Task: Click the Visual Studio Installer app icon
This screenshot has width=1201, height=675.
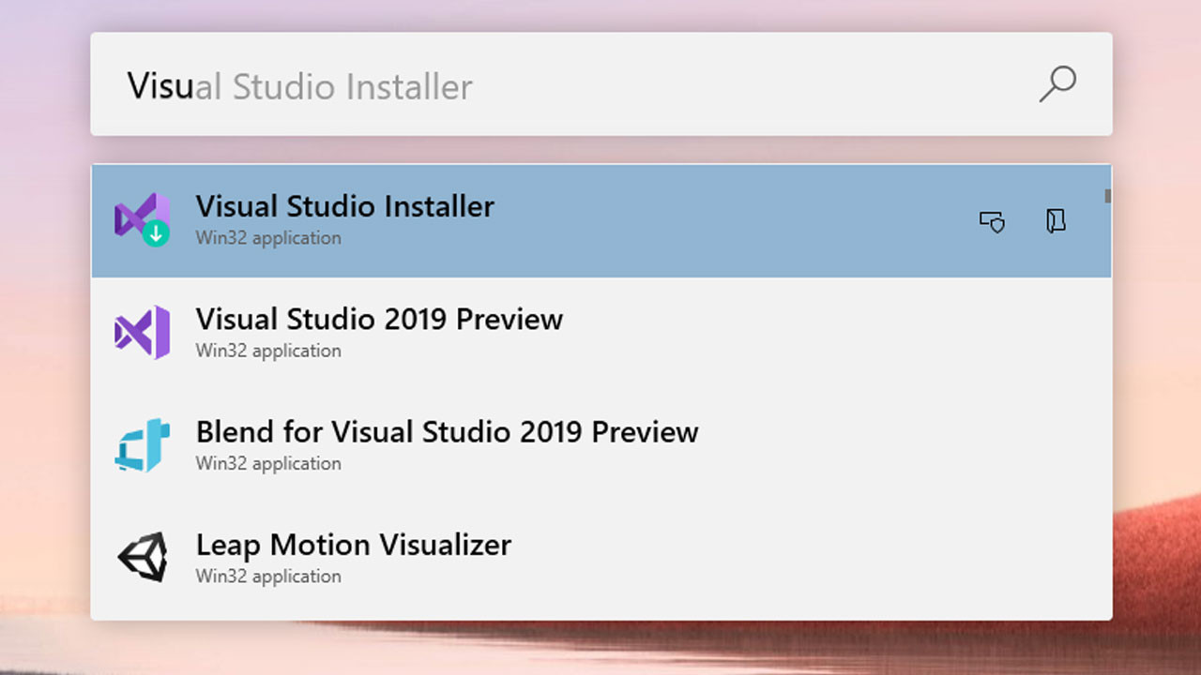Action: pos(142,220)
